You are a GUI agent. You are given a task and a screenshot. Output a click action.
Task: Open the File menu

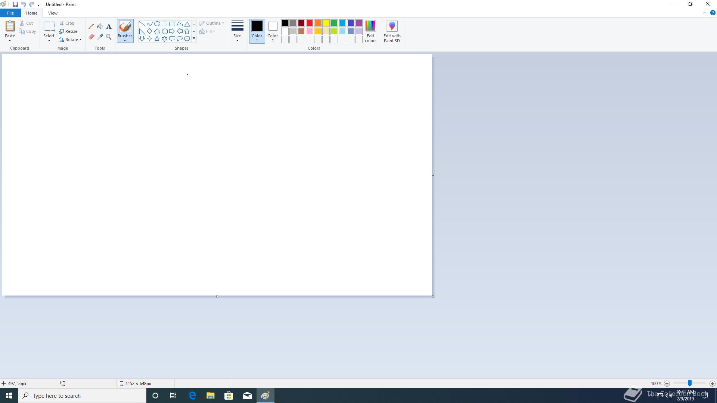coord(10,13)
